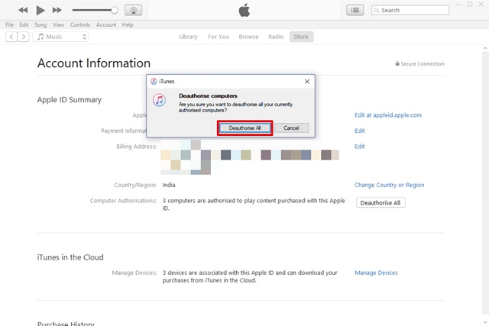
Task: Go forward with the right arrow button
Action: pos(24,37)
